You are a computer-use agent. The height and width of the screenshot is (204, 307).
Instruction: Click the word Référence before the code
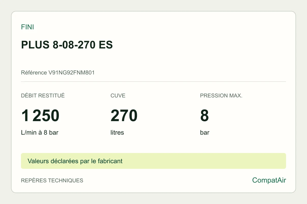pyautogui.click(x=34, y=73)
